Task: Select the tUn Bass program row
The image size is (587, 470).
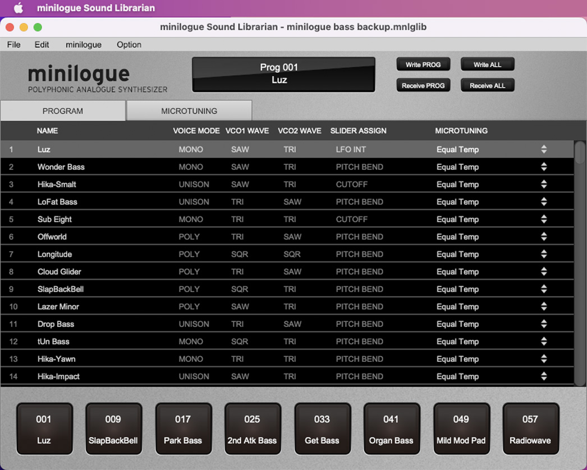Action: (x=287, y=341)
